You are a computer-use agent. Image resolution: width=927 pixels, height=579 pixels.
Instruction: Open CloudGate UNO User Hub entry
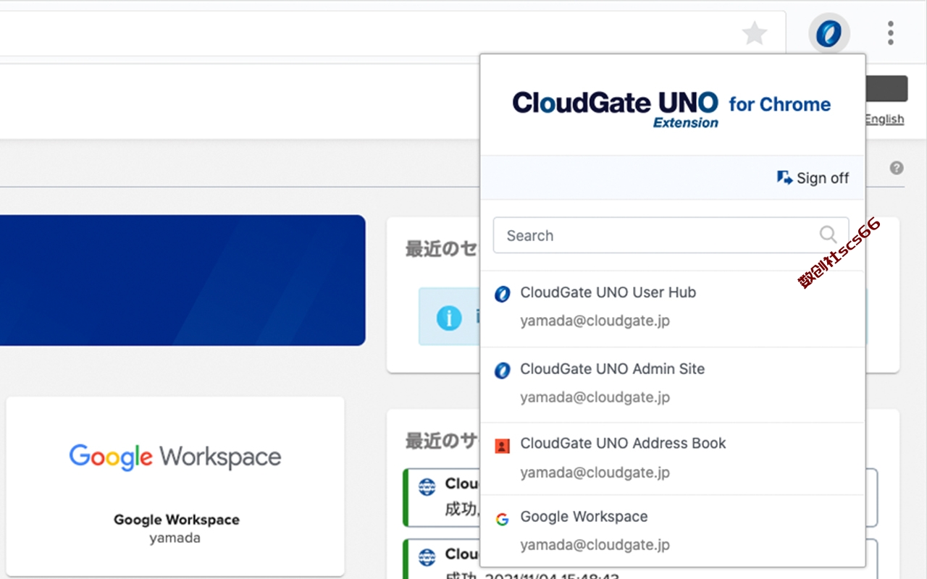click(x=673, y=308)
